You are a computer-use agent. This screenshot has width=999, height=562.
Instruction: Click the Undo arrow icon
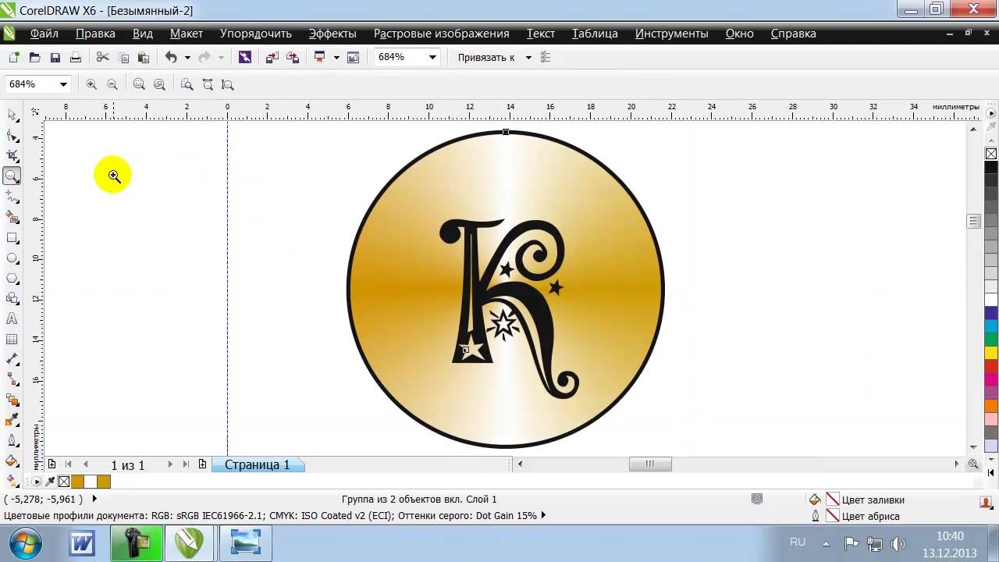coord(171,57)
